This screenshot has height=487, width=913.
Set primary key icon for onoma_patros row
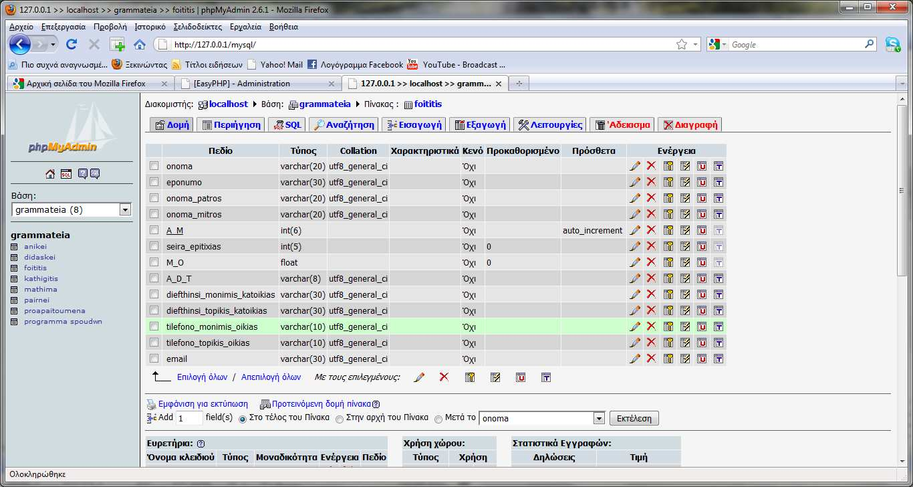click(x=668, y=198)
